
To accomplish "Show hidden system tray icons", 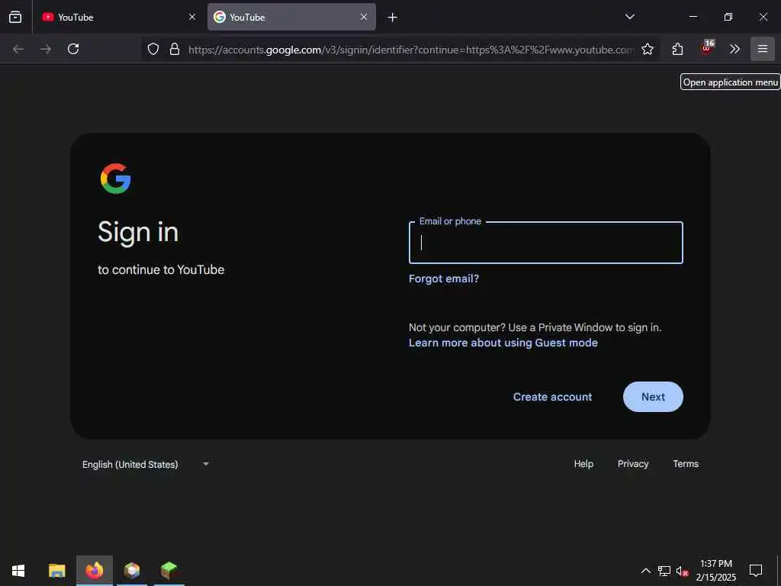I will click(x=645, y=571).
